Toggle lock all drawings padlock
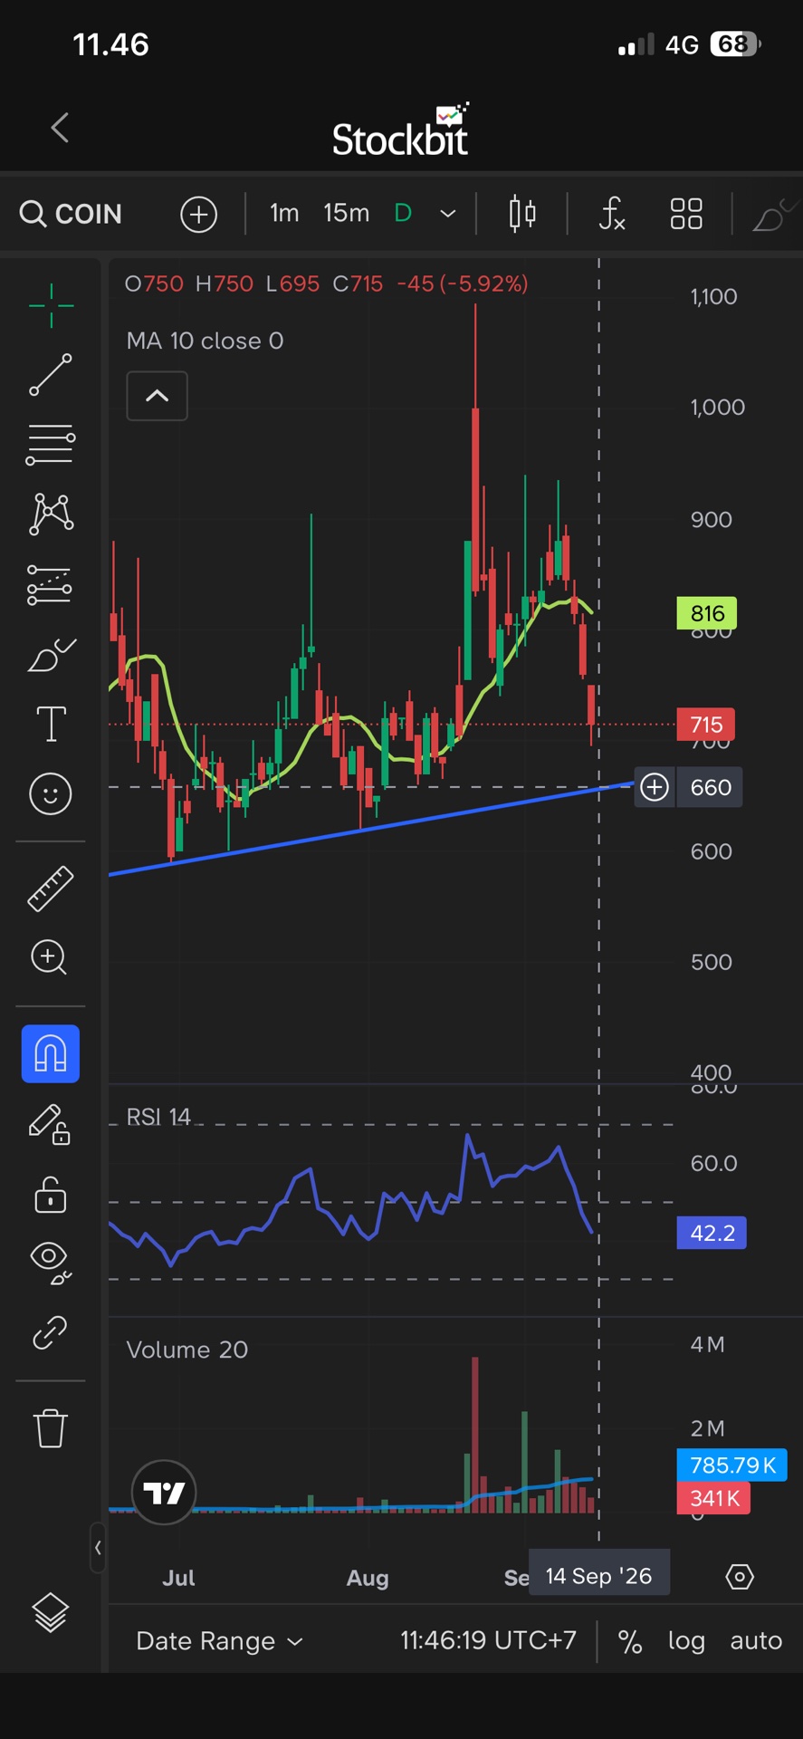Image resolution: width=803 pixels, height=1739 pixels. [51, 1195]
